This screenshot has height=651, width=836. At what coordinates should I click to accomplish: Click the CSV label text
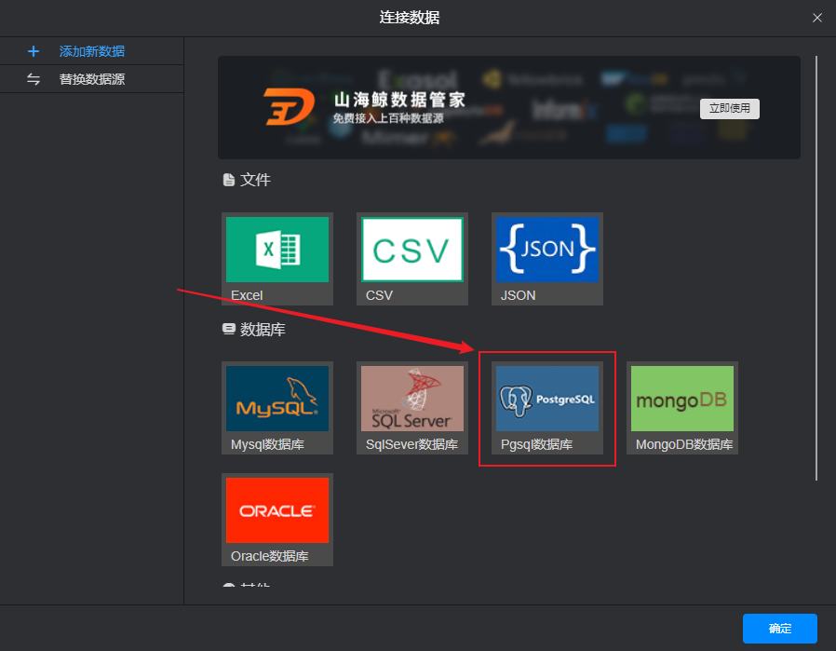379,295
